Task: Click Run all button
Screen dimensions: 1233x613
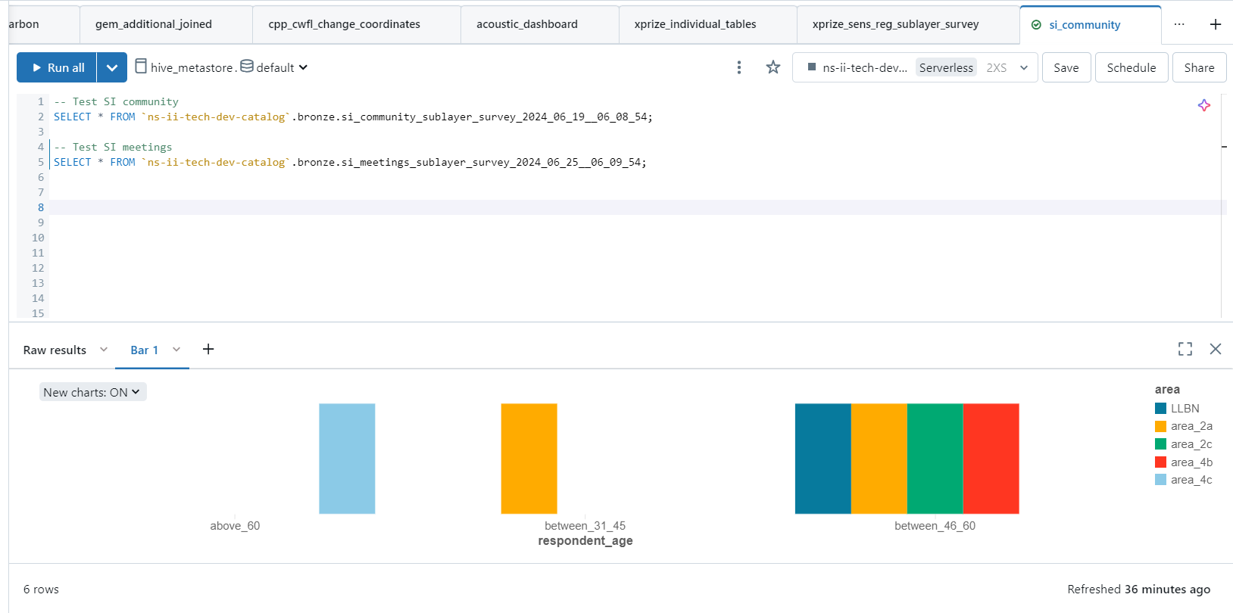Action: click(58, 67)
